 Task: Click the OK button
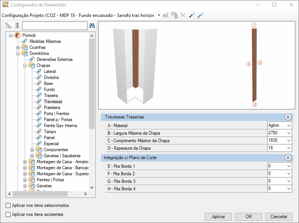click(249, 217)
